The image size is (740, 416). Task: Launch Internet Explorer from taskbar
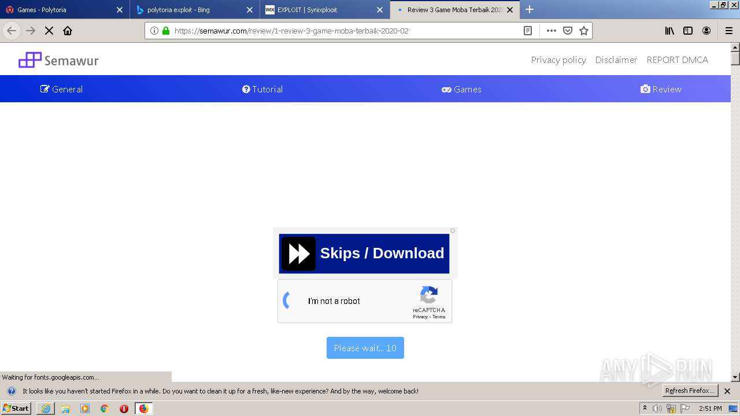coord(46,408)
